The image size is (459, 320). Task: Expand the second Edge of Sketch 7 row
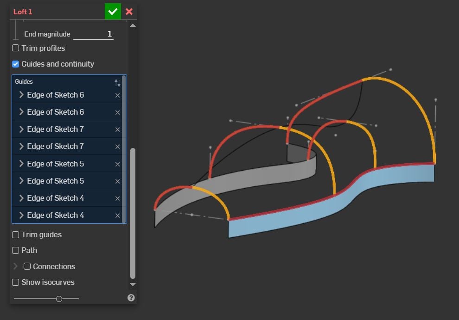21,146
